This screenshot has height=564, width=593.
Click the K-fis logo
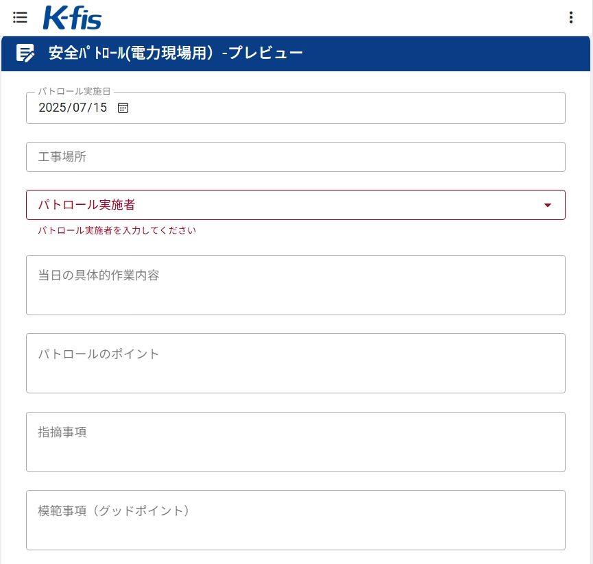tap(72, 17)
